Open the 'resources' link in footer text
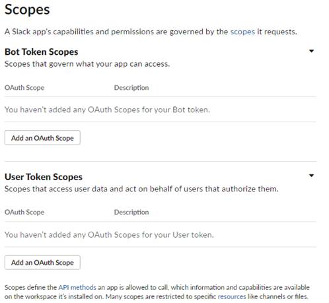The width and height of the screenshot is (329, 303). point(232,296)
